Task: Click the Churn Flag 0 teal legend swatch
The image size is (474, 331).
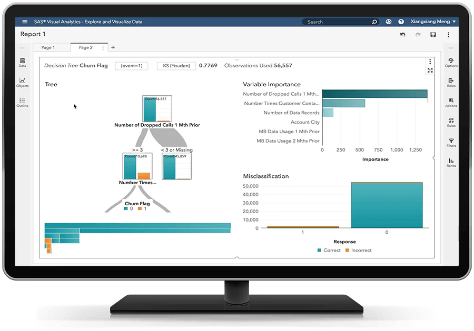Action: pos(126,209)
